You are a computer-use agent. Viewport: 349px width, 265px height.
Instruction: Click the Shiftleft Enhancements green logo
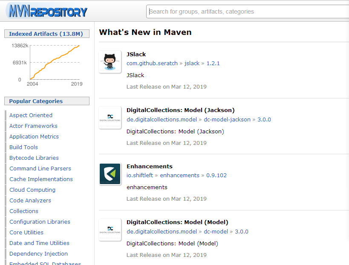pyautogui.click(x=110, y=174)
